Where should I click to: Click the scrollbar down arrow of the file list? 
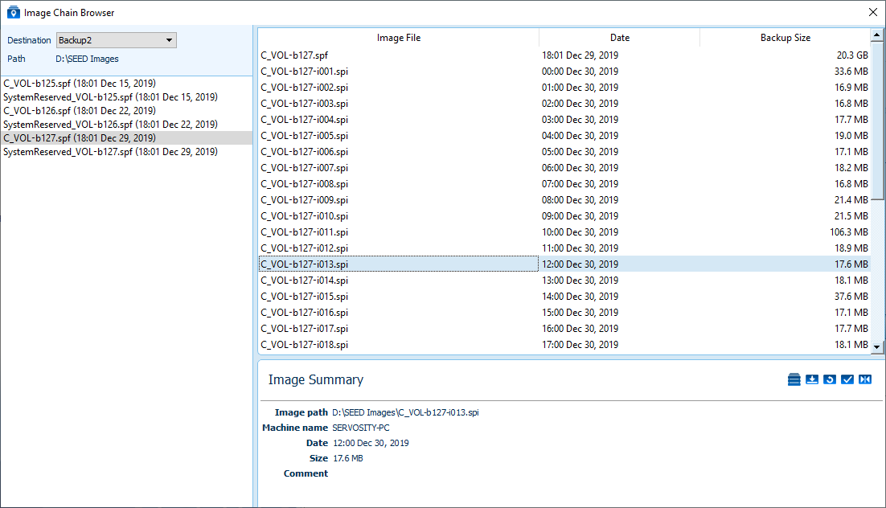[x=876, y=346]
